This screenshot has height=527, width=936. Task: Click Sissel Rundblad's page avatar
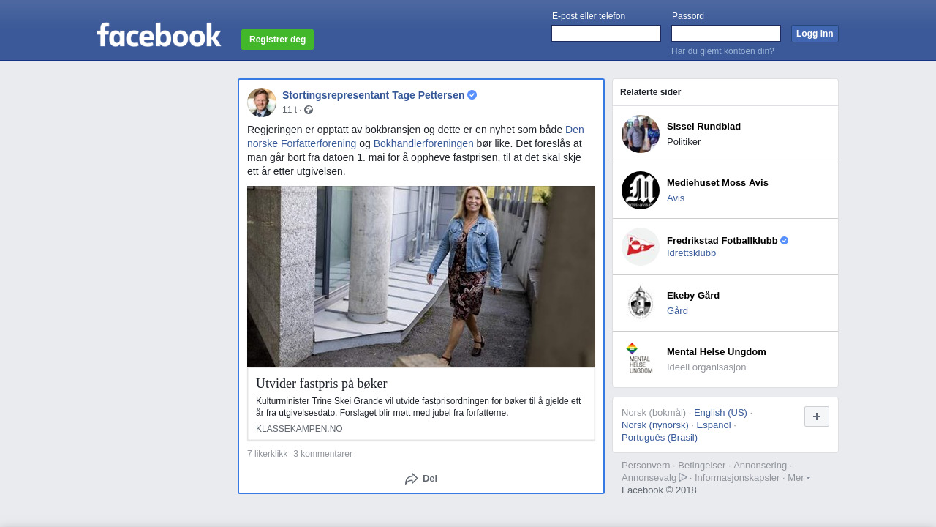pyautogui.click(x=641, y=134)
